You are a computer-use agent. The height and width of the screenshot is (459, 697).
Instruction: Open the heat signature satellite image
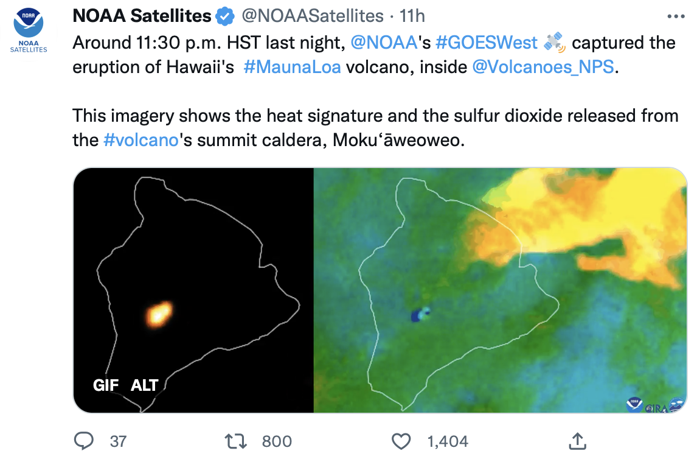(x=193, y=290)
